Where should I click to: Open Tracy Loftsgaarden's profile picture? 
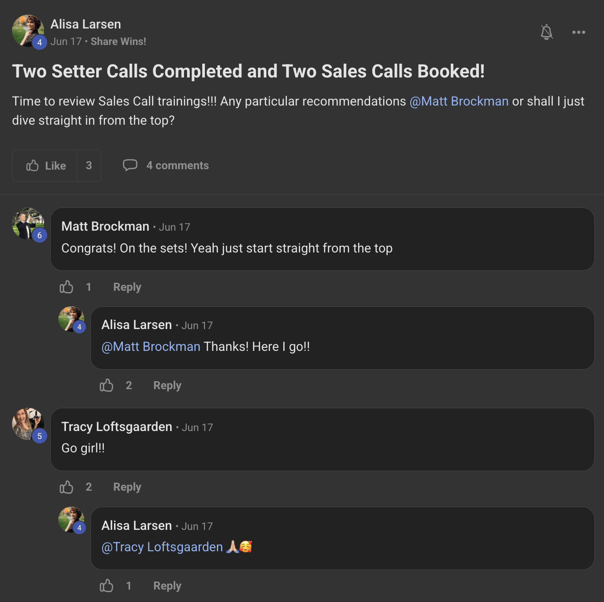28,423
